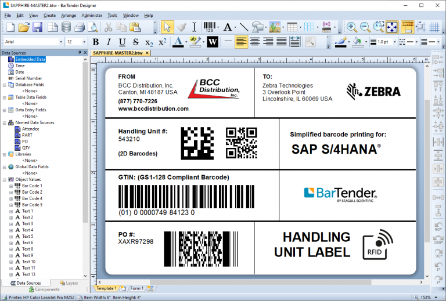446x301 pixels.
Task: Open the Form 1 tab
Action: (136, 288)
